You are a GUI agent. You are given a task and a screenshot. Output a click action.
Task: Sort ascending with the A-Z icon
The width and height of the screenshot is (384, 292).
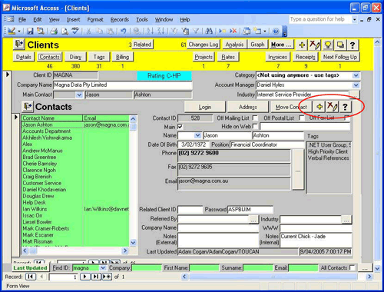click(150, 32)
